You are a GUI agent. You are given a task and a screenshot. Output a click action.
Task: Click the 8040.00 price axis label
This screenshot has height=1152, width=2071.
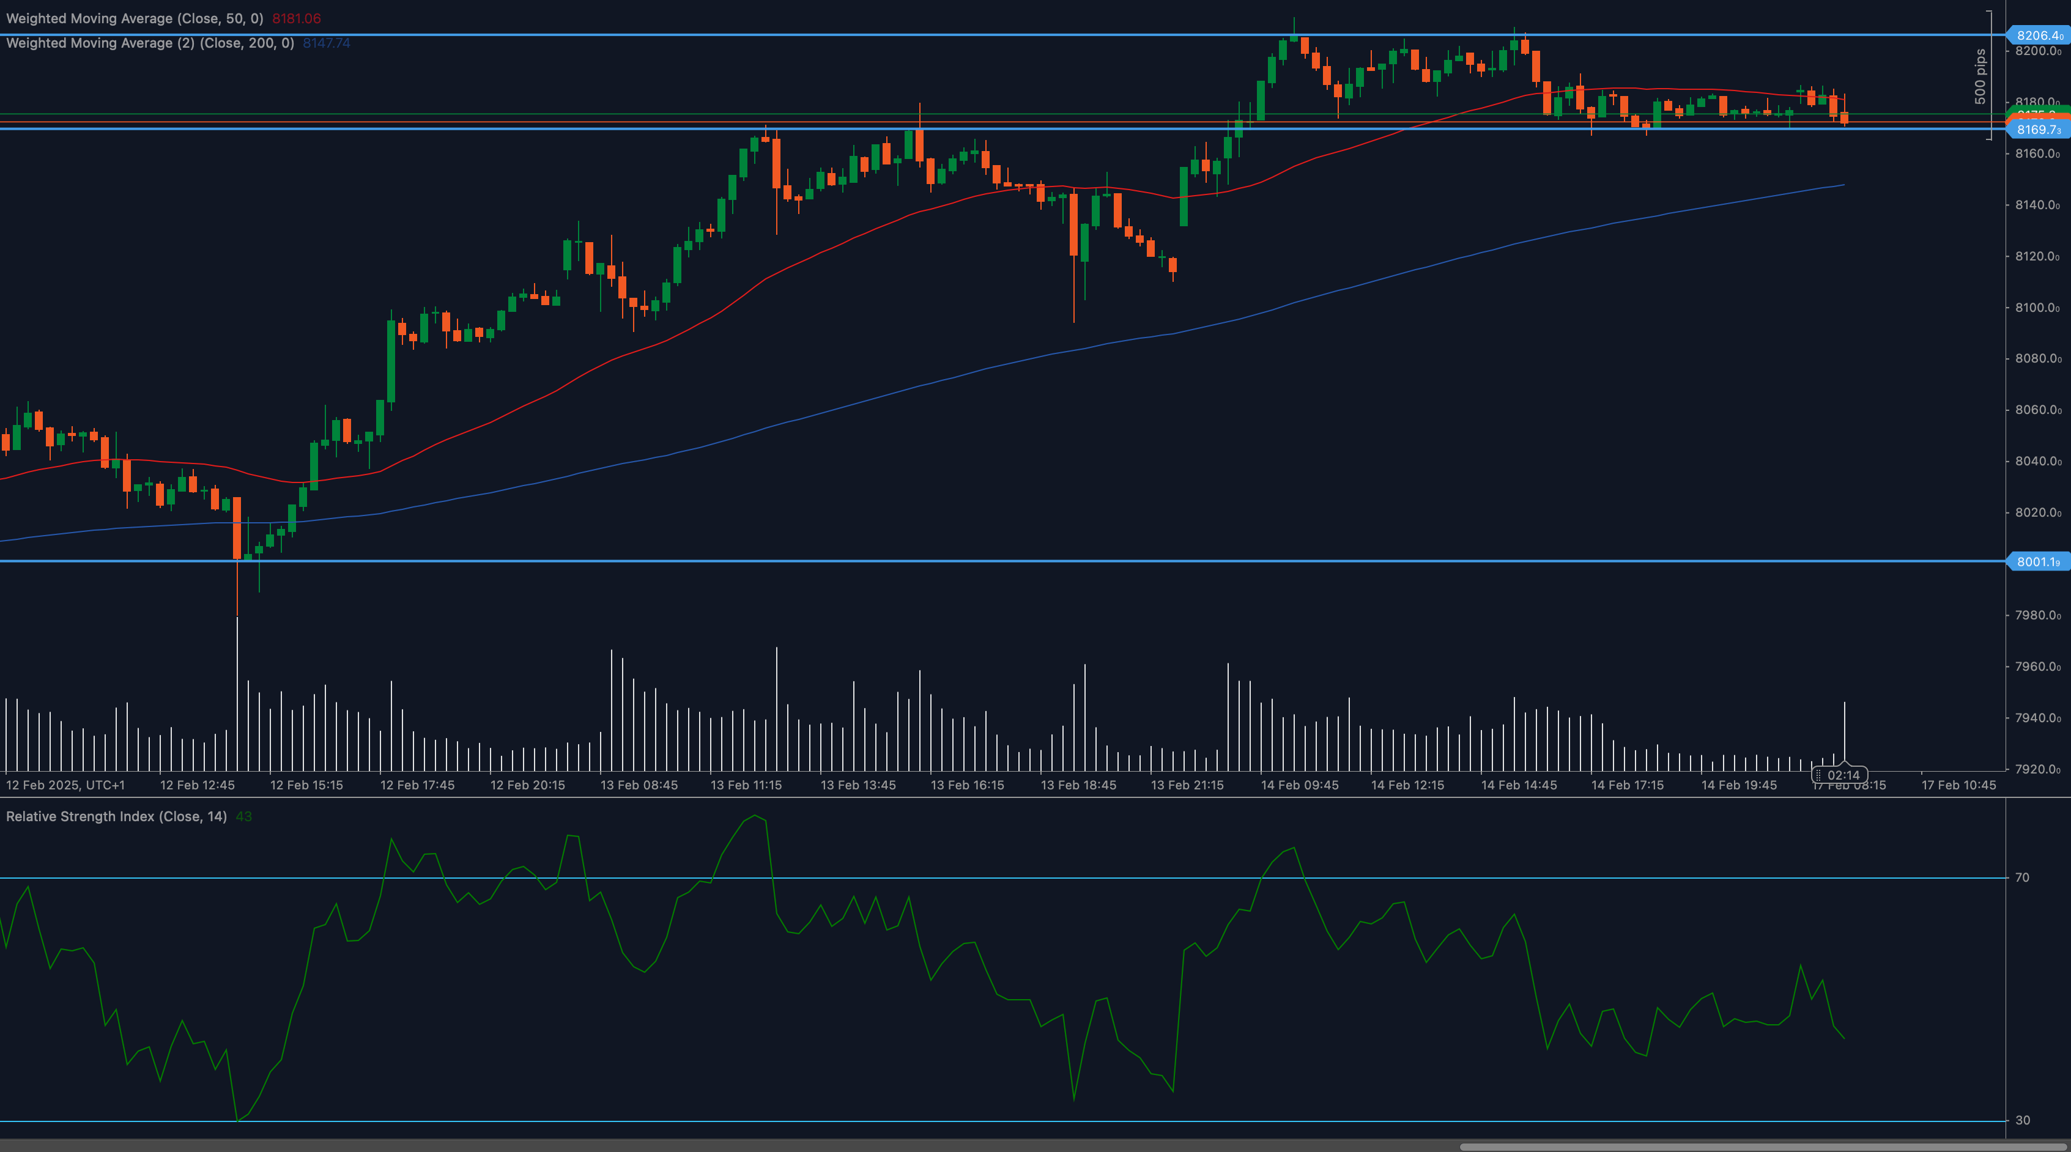(2038, 462)
